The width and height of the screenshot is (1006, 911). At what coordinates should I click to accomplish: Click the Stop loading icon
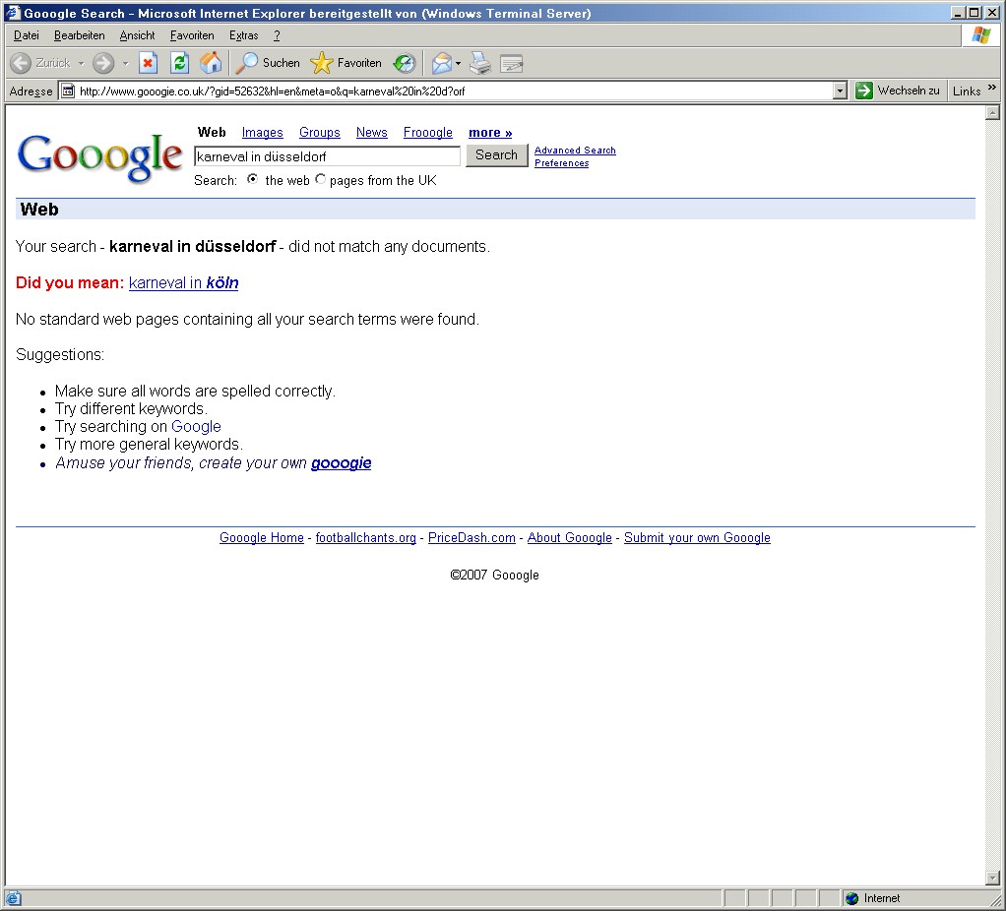(x=148, y=63)
